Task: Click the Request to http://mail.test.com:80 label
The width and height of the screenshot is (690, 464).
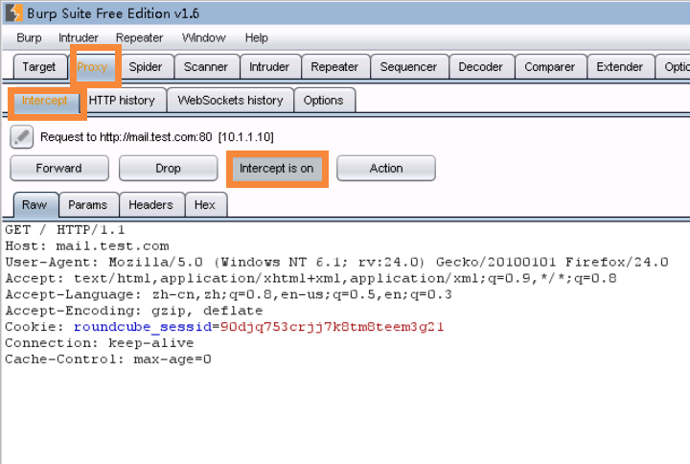Action: click(x=156, y=137)
